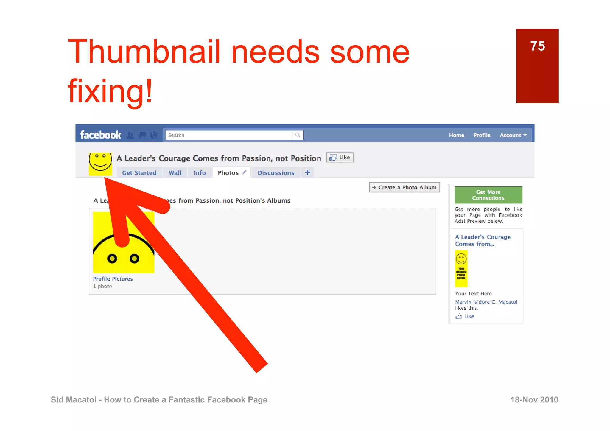
Task: Open the friend requests icon
Action: pyautogui.click(x=130, y=135)
